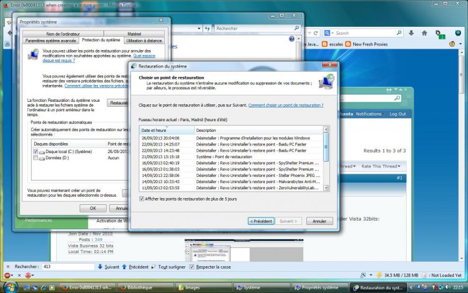
Task: Click the refresh arrows in Système address bar
Action: [x=207, y=28]
